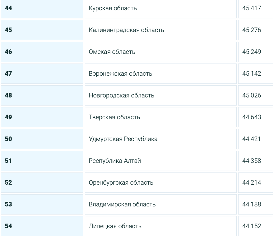
Task: Select the Калининградская область row name
Action: pos(126,30)
